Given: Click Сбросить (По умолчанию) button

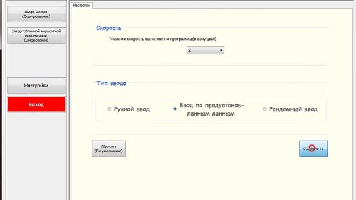Looking at the screenshot, I should (x=109, y=148).
